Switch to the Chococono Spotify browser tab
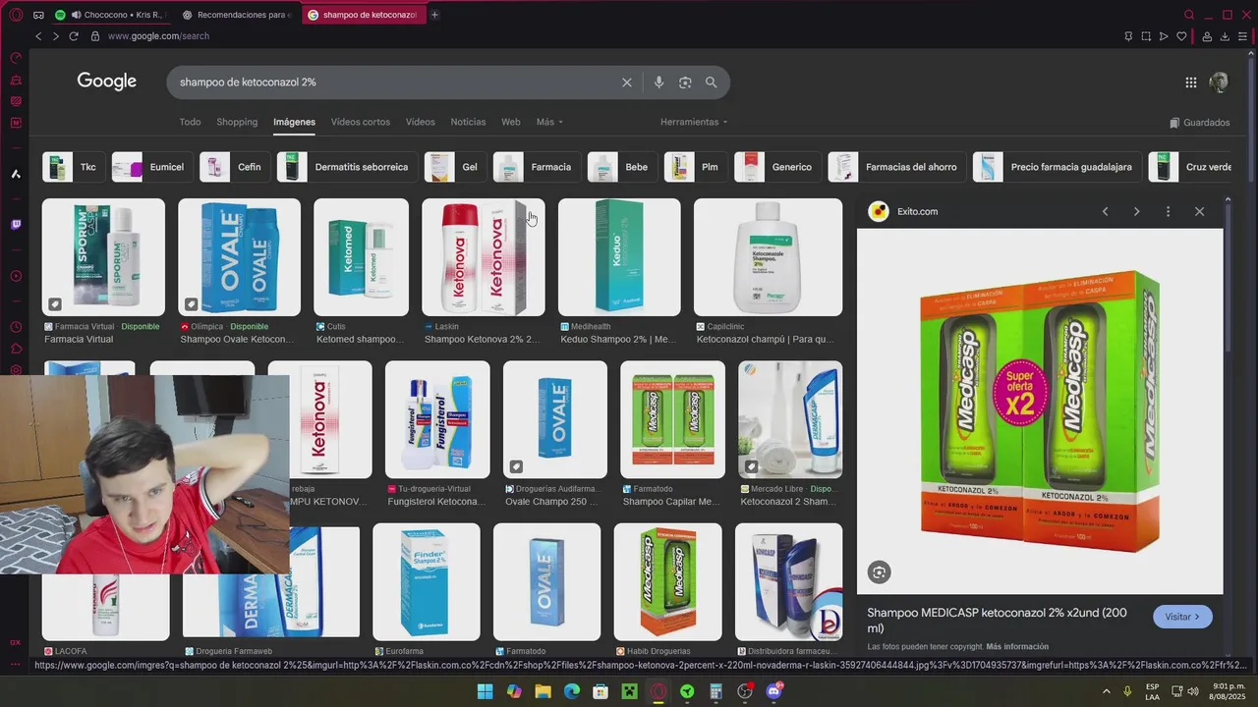Viewport: 1258px width, 707px height. click(x=114, y=15)
